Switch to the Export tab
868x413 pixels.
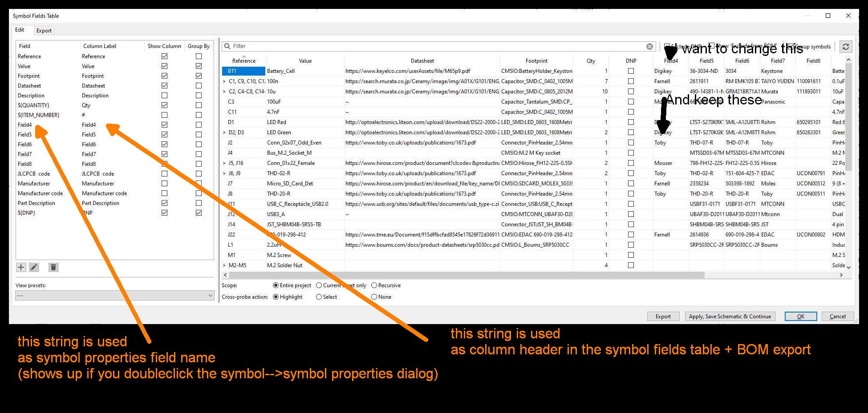pos(44,31)
